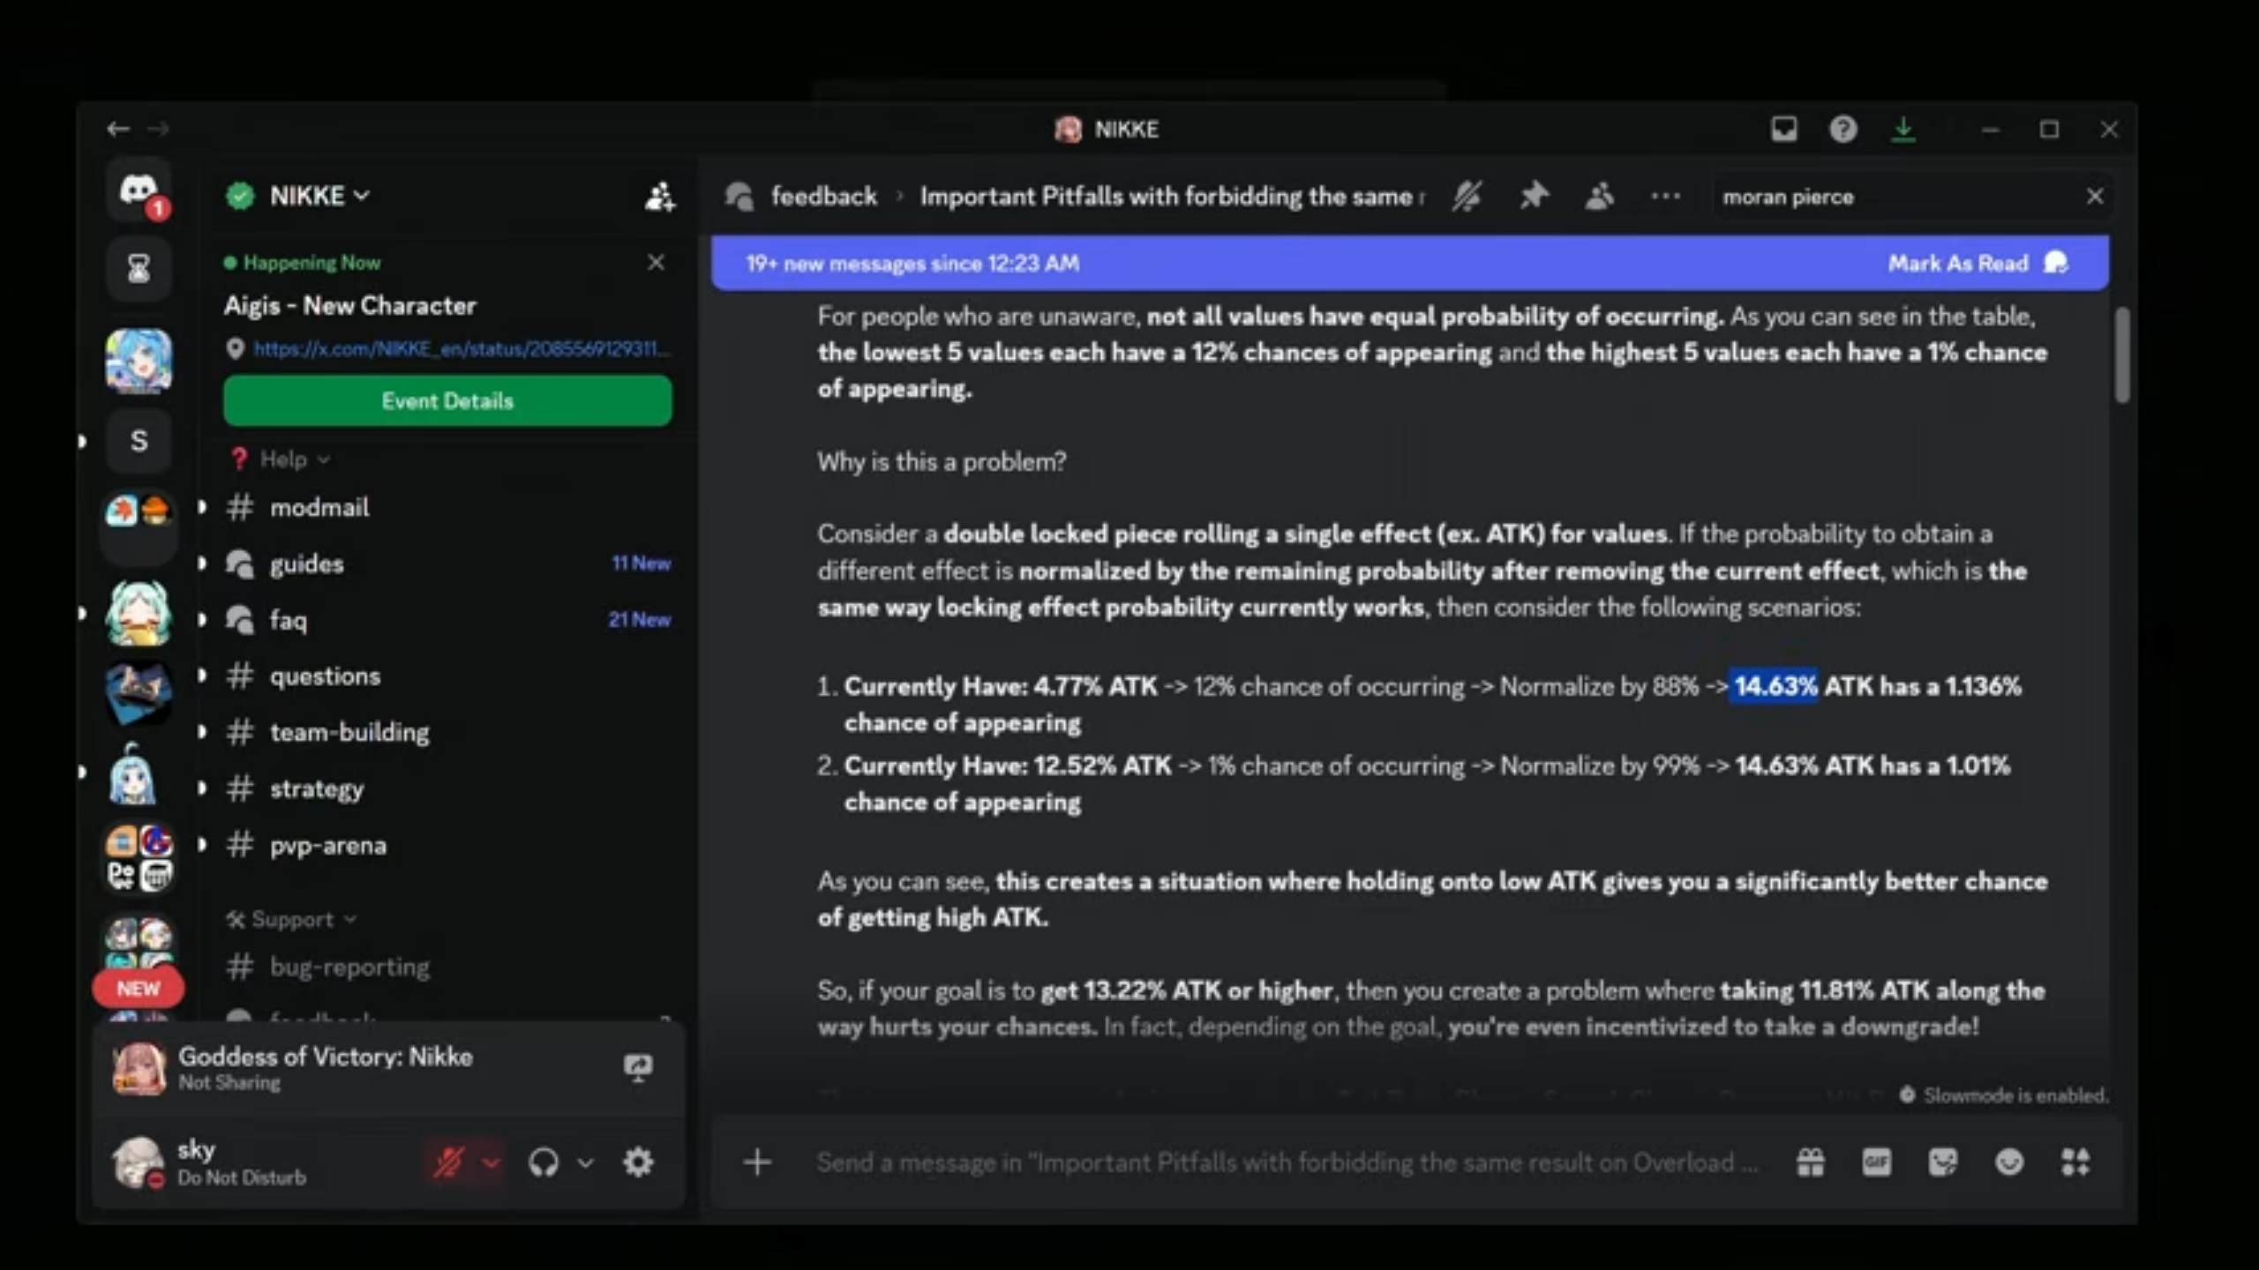Viewport: 2259px width, 1270px height.
Task: Open the red NEW unread indicator
Action: [x=139, y=989]
